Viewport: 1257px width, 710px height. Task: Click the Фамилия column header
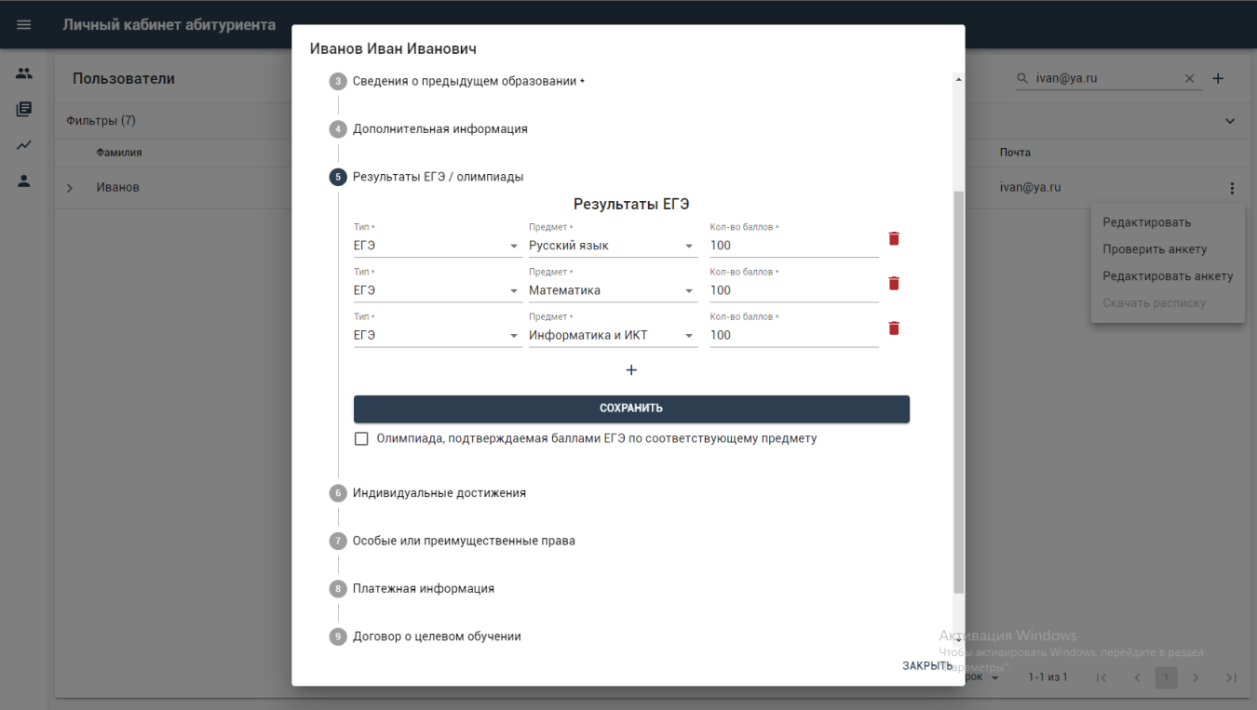[119, 153]
